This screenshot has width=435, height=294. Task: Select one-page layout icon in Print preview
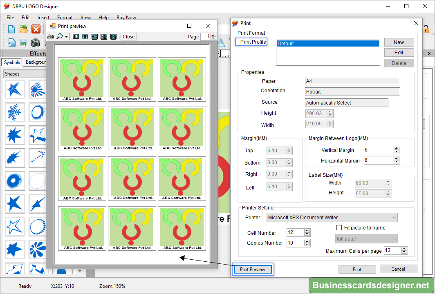coord(76,37)
